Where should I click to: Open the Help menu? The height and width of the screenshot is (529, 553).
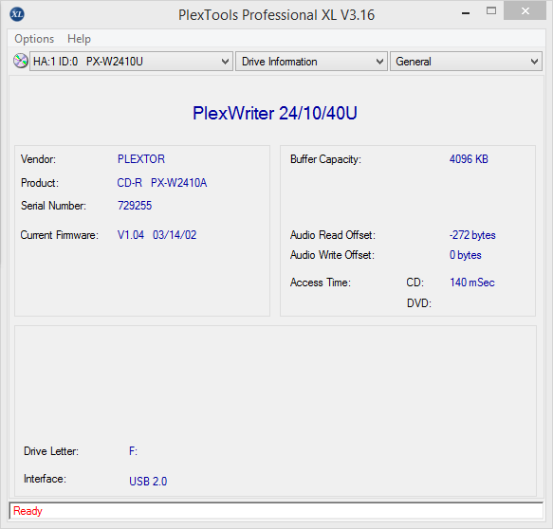coord(79,39)
